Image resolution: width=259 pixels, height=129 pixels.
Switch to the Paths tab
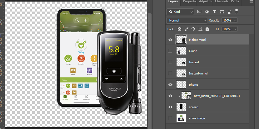(x=235, y=1)
